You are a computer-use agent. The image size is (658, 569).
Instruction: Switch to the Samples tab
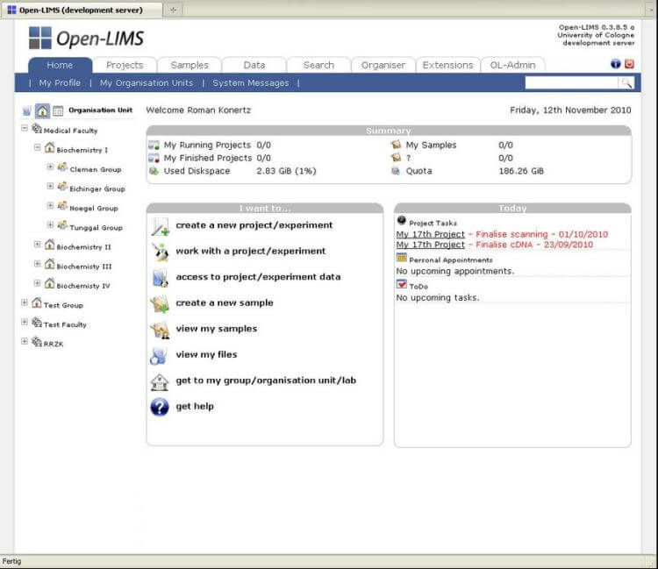click(190, 65)
